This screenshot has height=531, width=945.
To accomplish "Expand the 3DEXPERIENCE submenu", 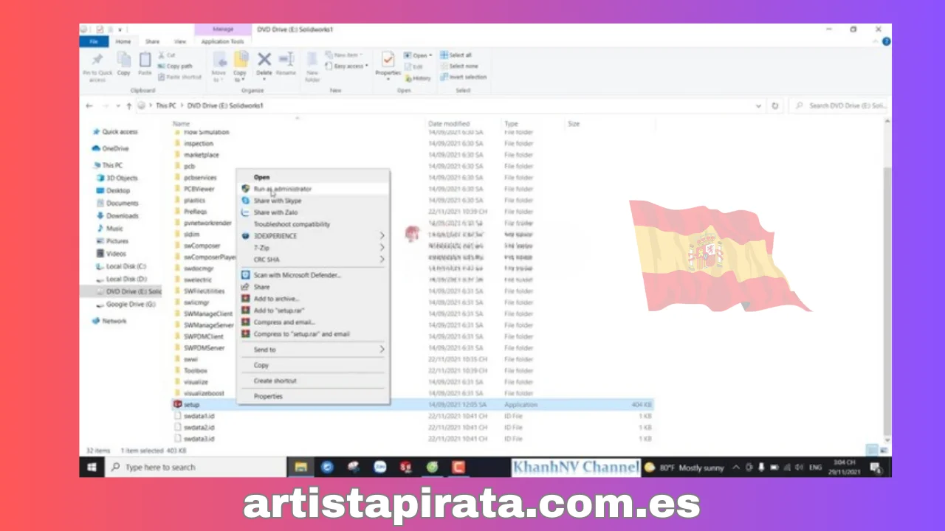I will 313,236.
